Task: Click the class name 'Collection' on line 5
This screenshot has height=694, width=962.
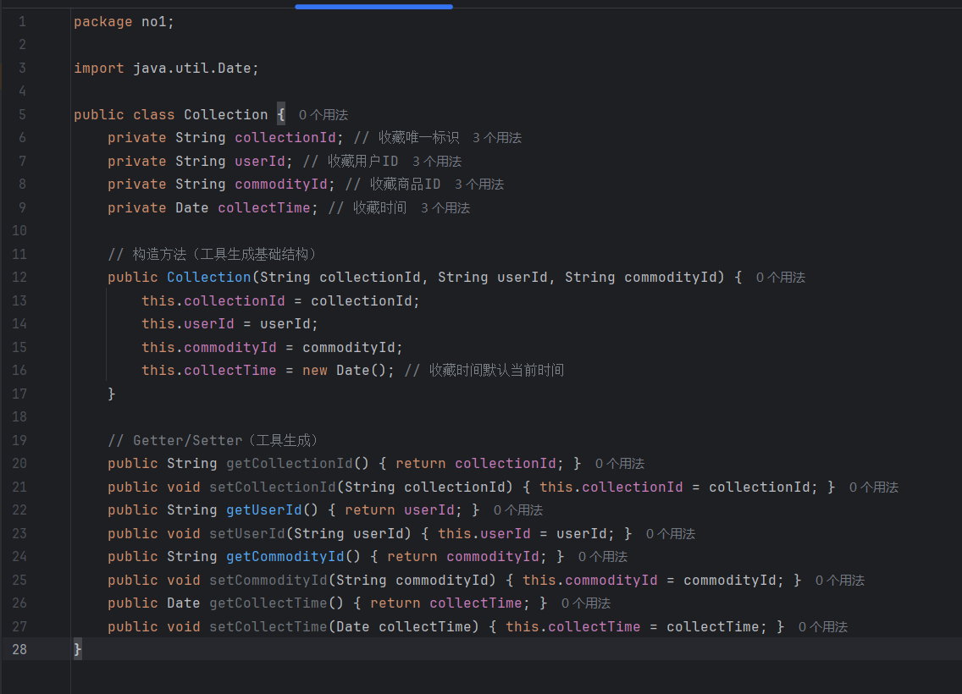Action: 226,114
